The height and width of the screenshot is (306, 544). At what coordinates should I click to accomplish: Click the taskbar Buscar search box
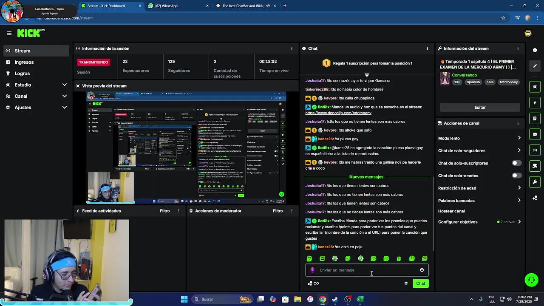click(222, 299)
